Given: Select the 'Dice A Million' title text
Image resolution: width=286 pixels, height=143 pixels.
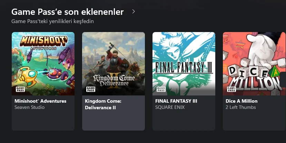Looking at the screenshot, I should pyautogui.click(x=241, y=101).
